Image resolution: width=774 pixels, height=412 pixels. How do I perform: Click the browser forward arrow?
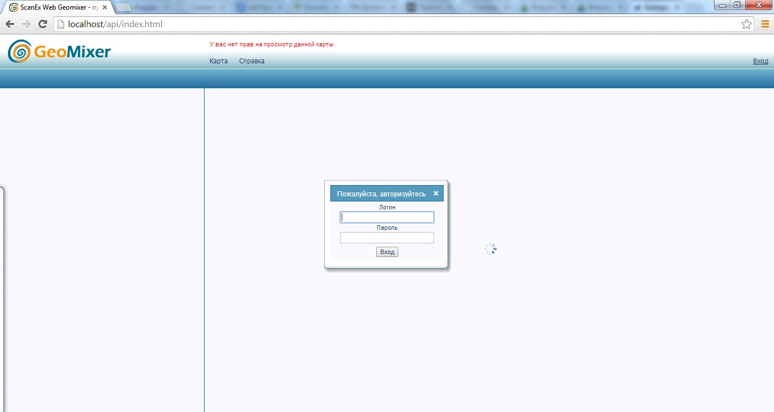26,24
